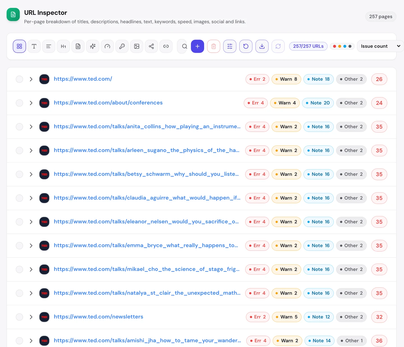This screenshot has width=404, height=347.
Task: Open the Titles tab (T icon)
Action: 34,46
